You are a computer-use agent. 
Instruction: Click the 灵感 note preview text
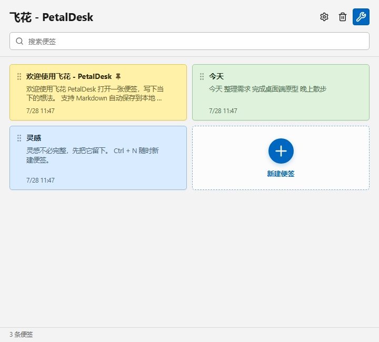click(92, 155)
